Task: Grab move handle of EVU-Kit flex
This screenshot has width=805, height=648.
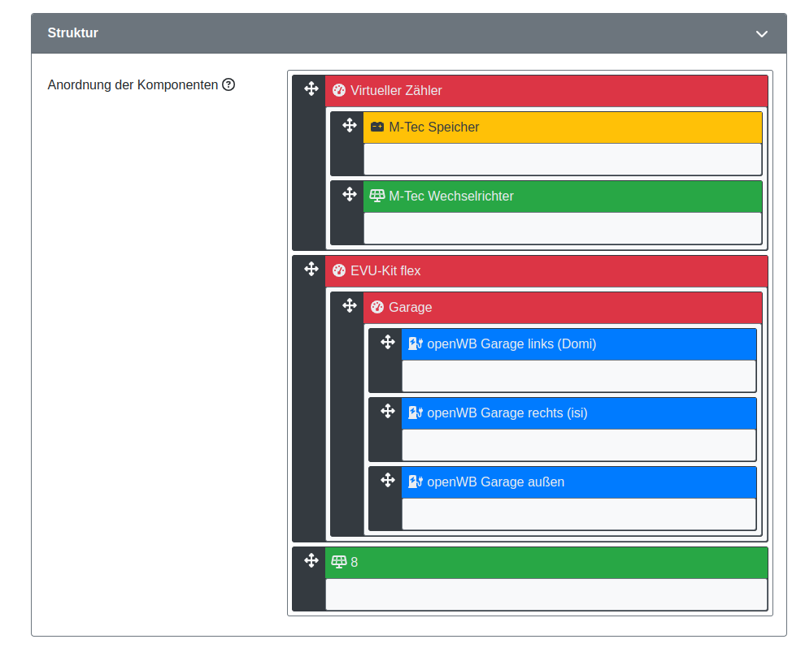Action: tap(311, 269)
